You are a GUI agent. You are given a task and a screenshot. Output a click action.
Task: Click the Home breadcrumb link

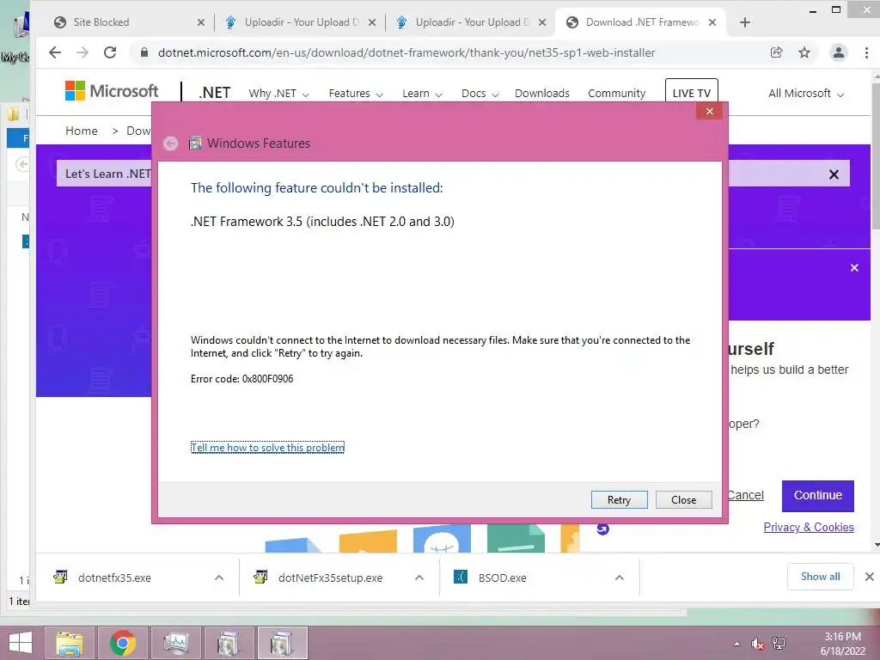click(82, 131)
